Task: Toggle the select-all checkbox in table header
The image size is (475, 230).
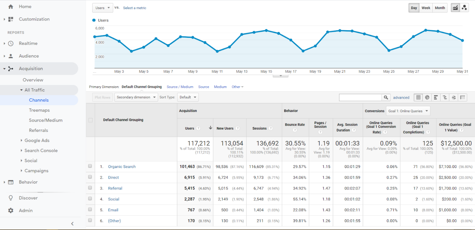Action: pyautogui.click(x=90, y=120)
